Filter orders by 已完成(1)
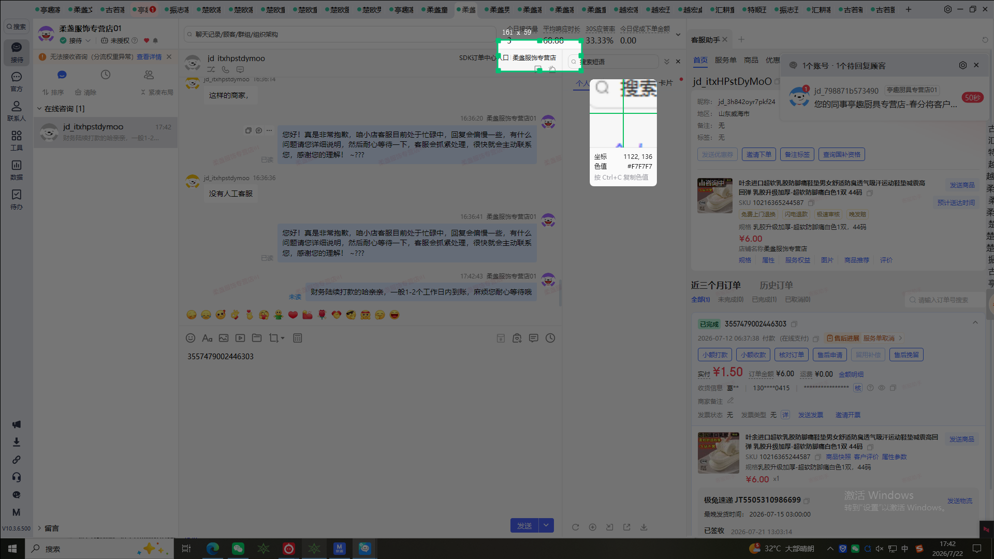The image size is (994, 559). coord(764,300)
